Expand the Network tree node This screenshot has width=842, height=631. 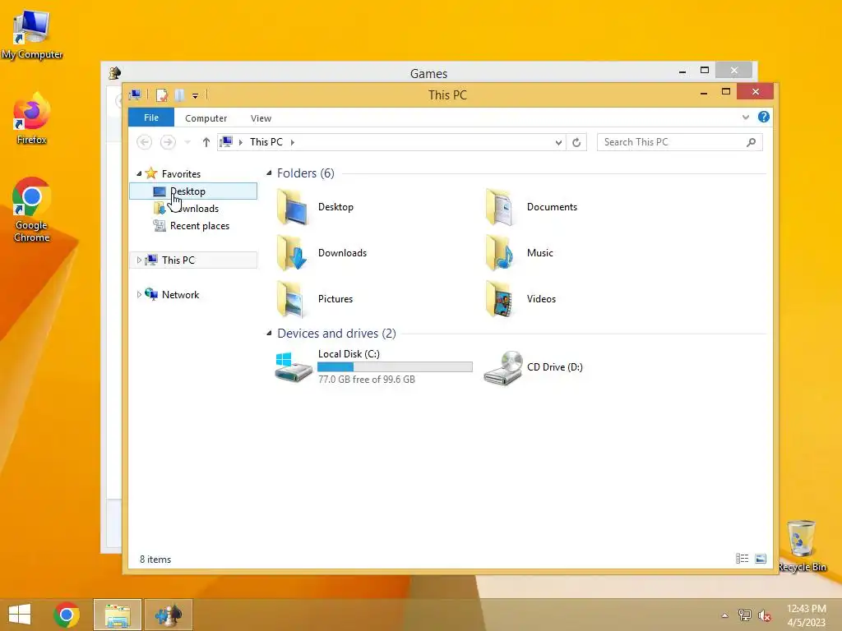point(139,295)
